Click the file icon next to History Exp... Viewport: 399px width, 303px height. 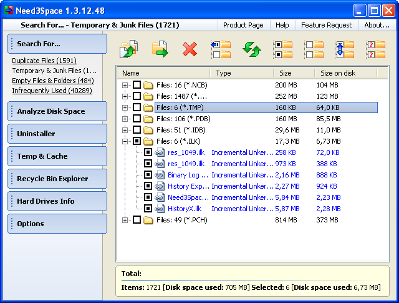tap(160, 186)
